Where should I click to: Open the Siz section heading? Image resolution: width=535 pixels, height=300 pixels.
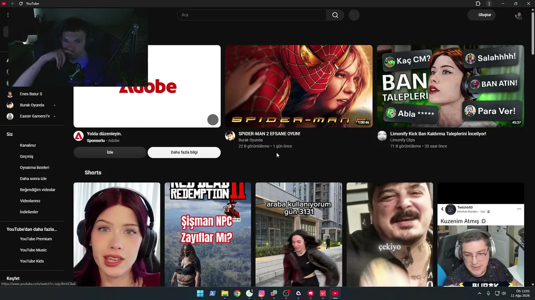(10, 135)
